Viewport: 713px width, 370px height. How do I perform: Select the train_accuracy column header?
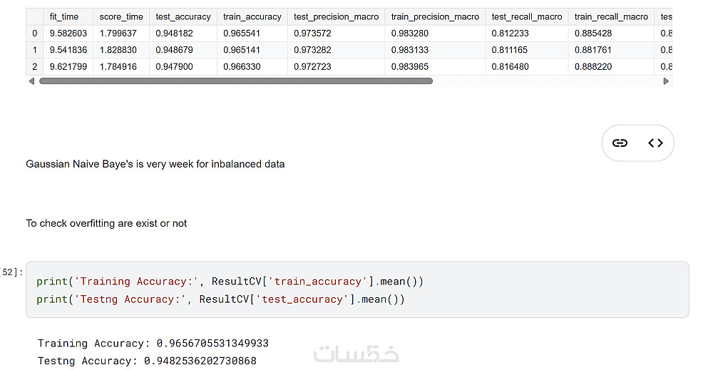(252, 16)
